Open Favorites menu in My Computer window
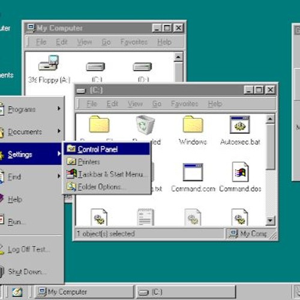This screenshot has width=300, height=300. 134,42
